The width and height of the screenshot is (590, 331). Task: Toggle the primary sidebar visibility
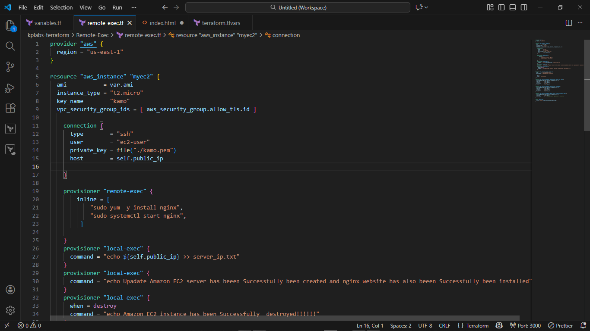[x=501, y=7]
